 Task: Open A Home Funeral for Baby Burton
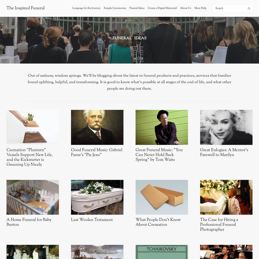point(29,222)
